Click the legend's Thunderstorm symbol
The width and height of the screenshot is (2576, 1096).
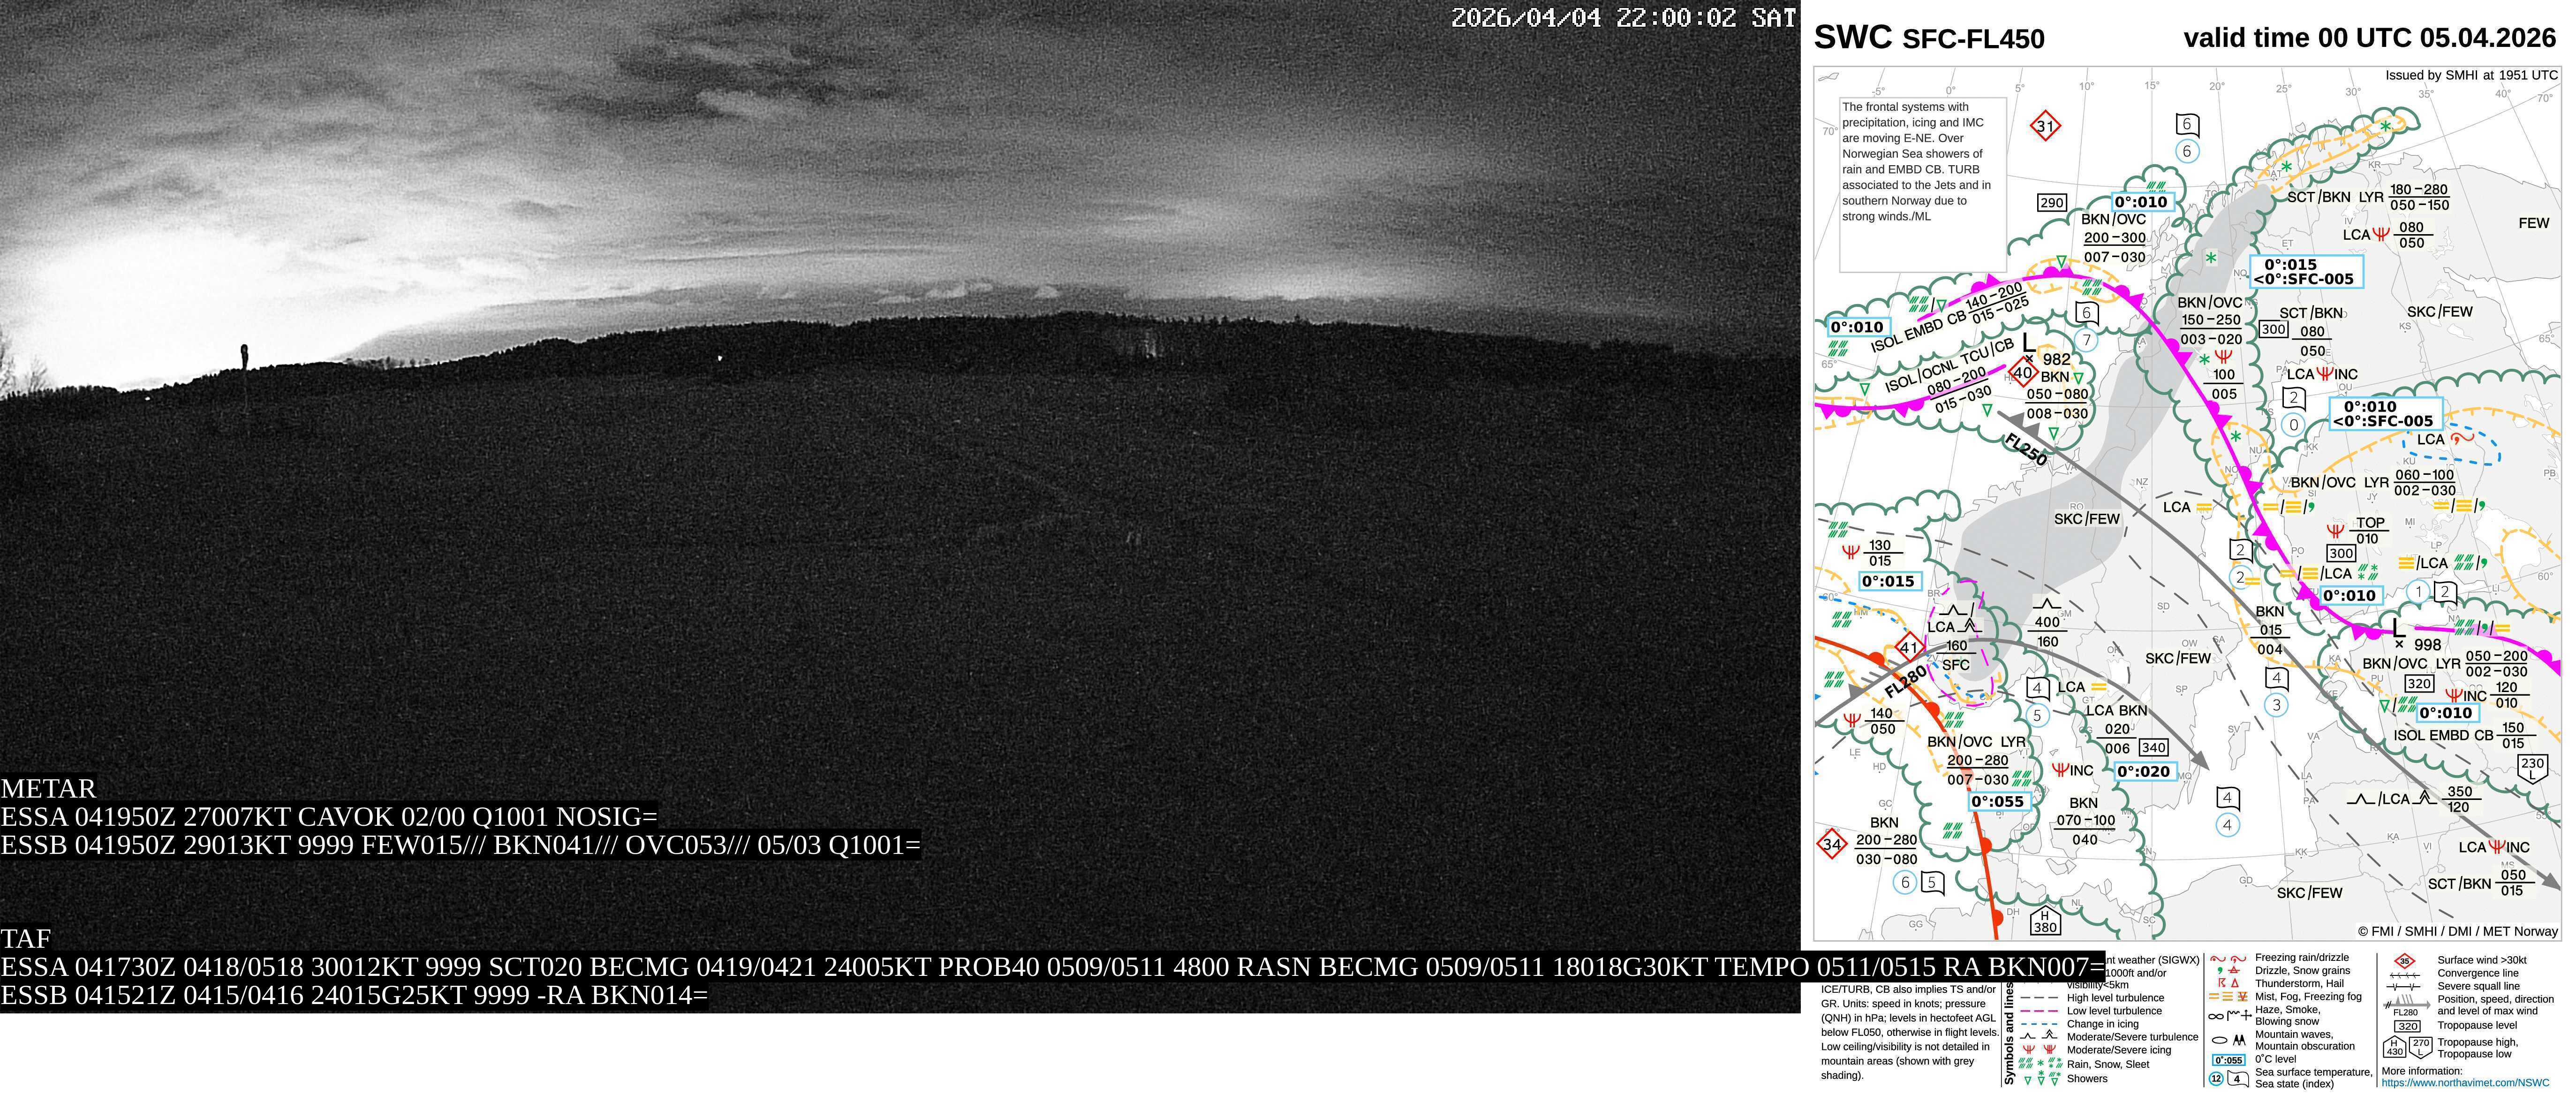2222,983
